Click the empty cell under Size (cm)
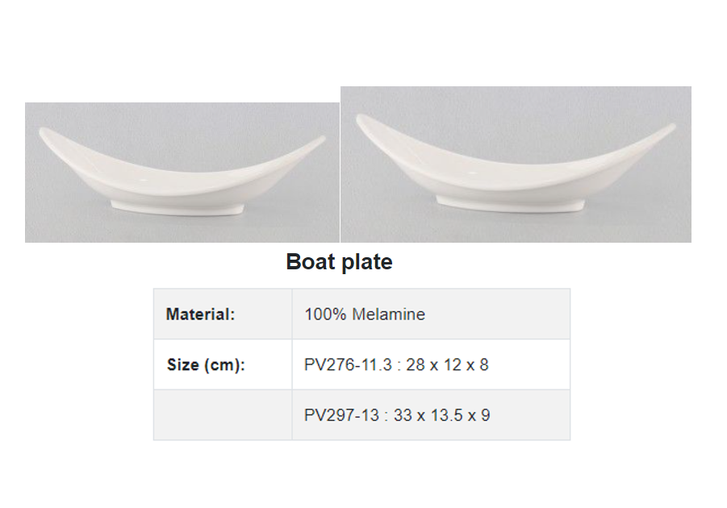Image resolution: width=727 pixels, height=508 pixels. [x=223, y=414]
